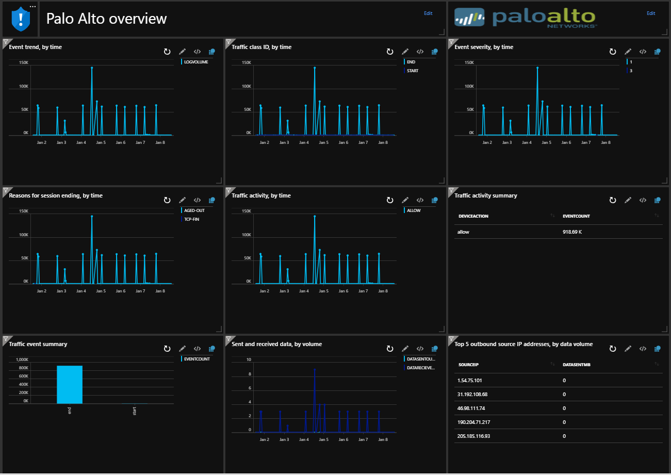Refresh the Event severity, by time tile
Viewport: 671px width, 475px height.
pos(613,52)
